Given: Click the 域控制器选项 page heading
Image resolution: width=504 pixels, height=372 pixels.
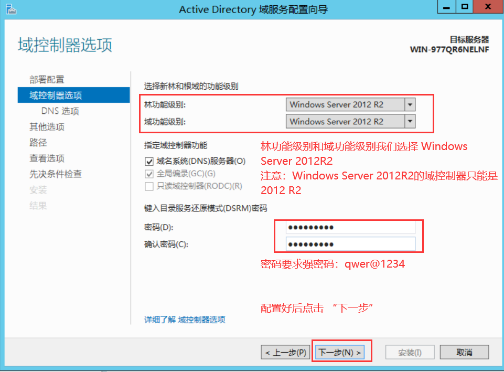Looking at the screenshot, I should coord(65,45).
